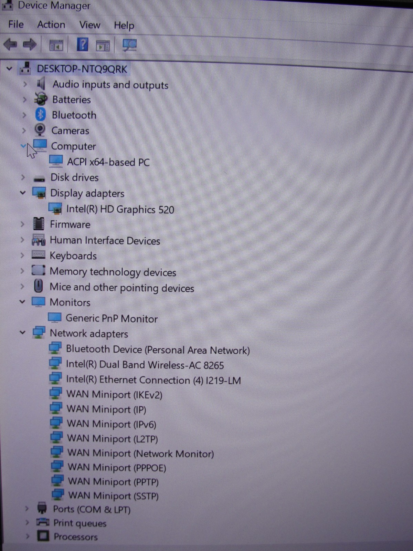Open the Help menu
The width and height of the screenshot is (413, 551).
click(124, 25)
